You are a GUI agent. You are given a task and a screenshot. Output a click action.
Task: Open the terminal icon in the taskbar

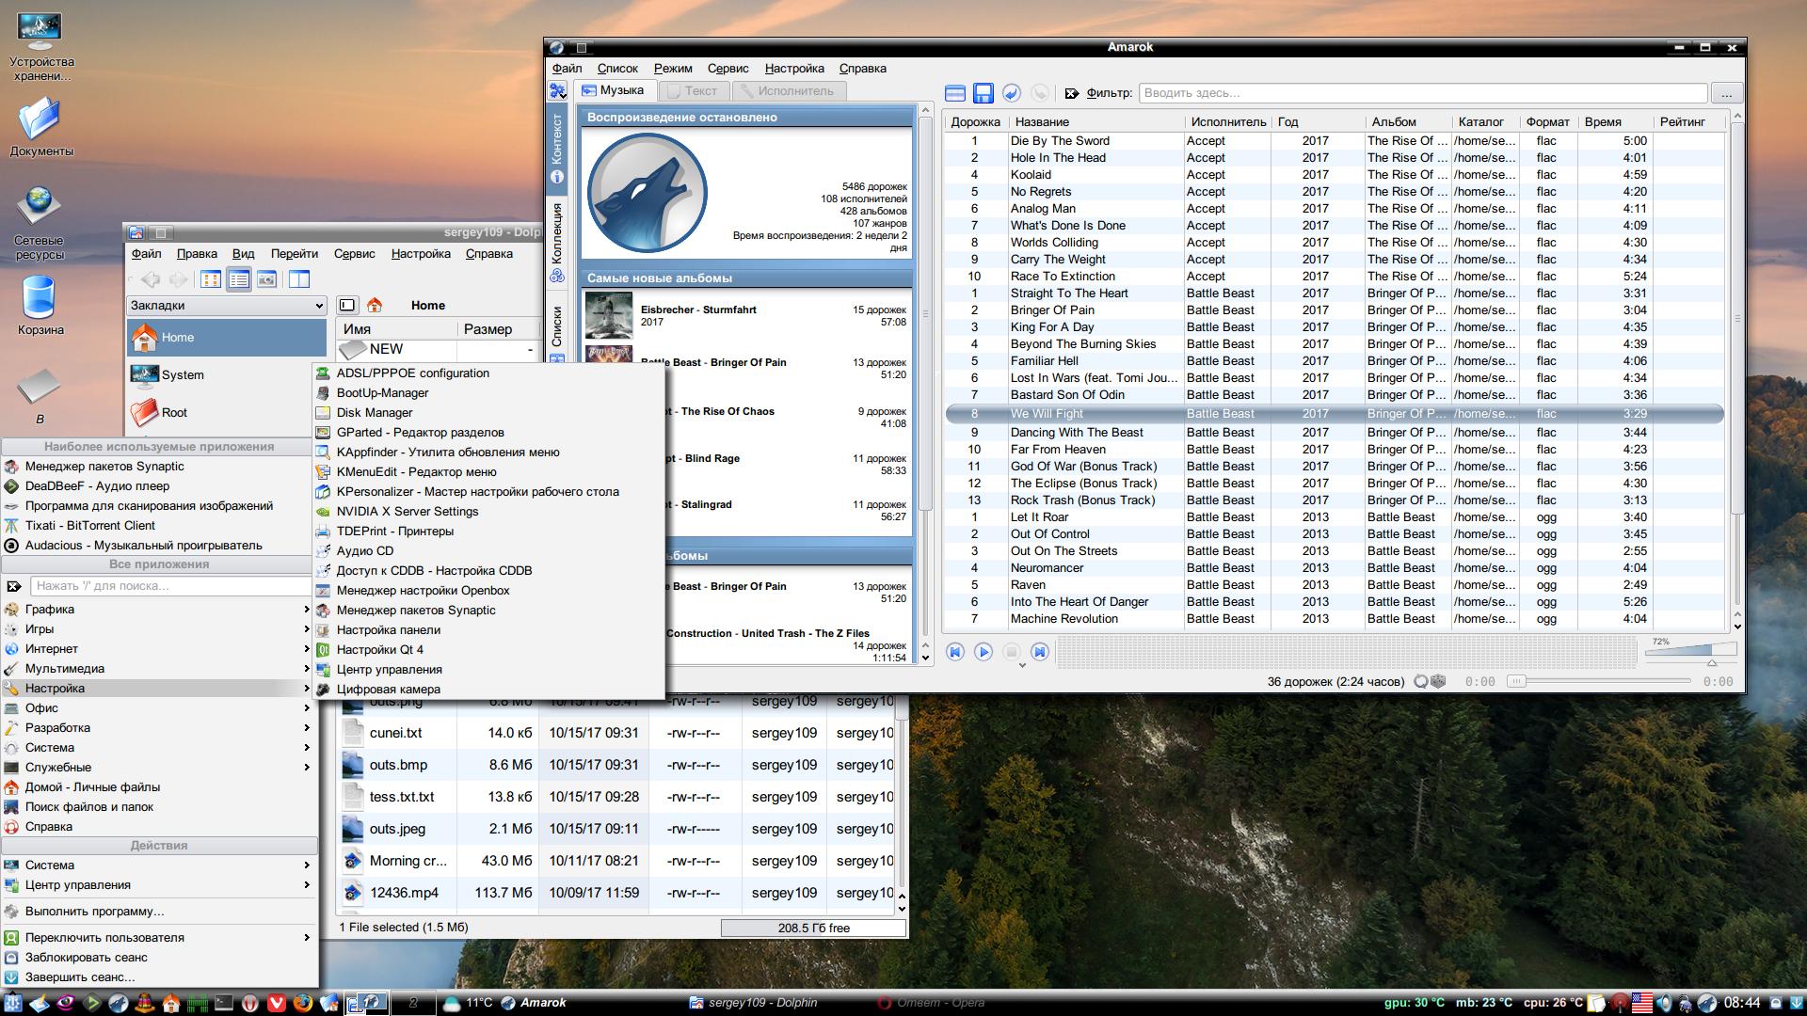point(224,1003)
